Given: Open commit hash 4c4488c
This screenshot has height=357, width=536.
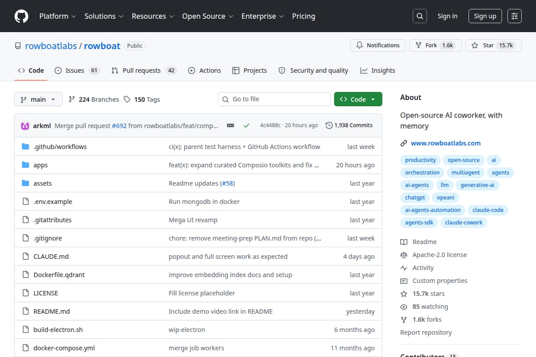Looking at the screenshot, I should click(270, 125).
